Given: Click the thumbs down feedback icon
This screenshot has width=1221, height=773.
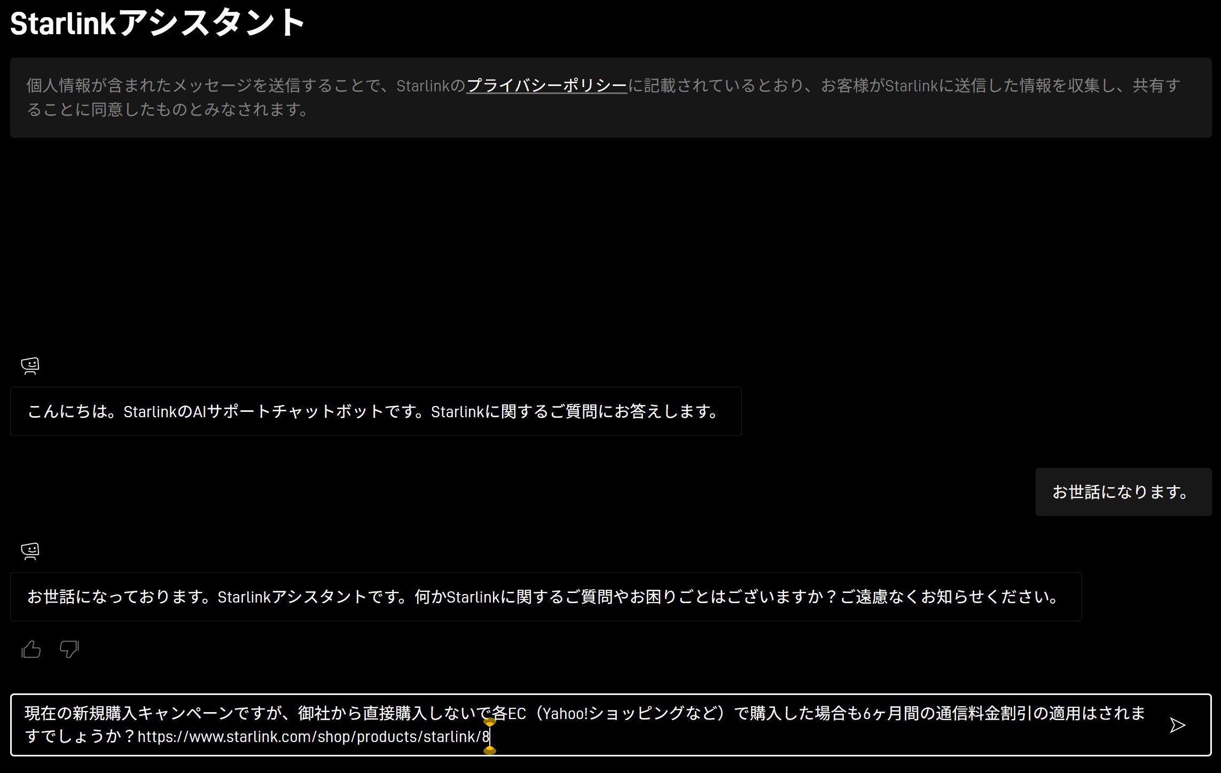Looking at the screenshot, I should [69, 649].
